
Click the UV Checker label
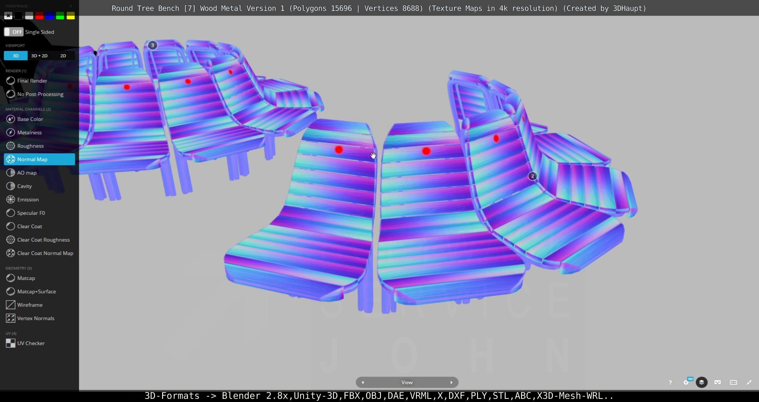coord(31,343)
